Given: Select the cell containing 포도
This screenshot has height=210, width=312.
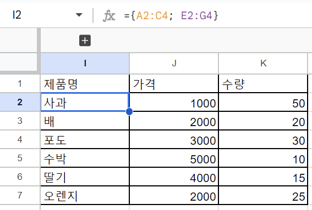Looking at the screenshot, I should 85,139.
